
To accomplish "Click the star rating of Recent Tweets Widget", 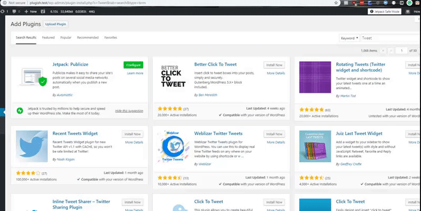I will [28, 173].
